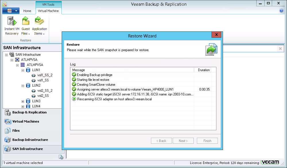The height and width of the screenshot is (168, 287).
Task: Click Next button in Restore Wizard
Action: pos(183,141)
